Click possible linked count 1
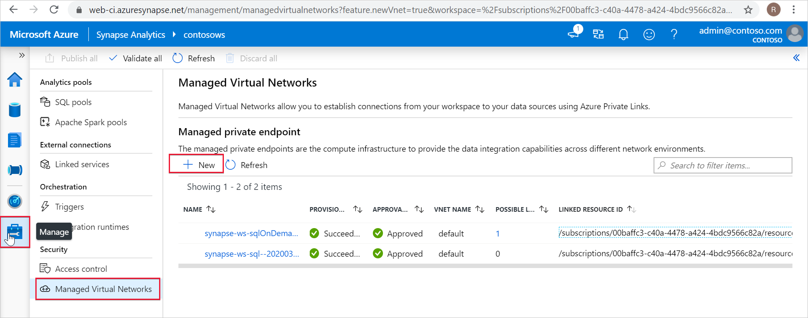The height and width of the screenshot is (318, 808). pos(497,234)
